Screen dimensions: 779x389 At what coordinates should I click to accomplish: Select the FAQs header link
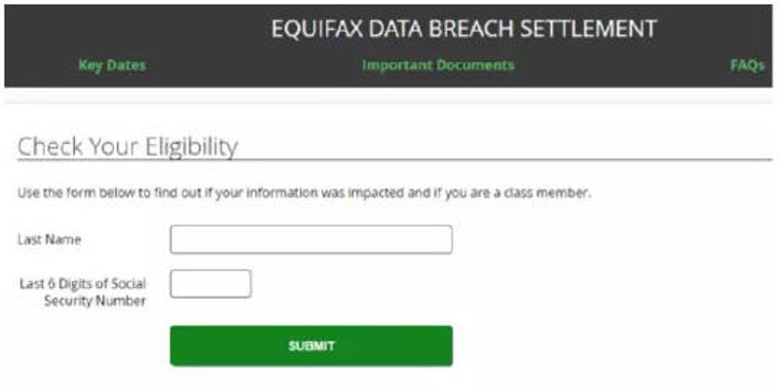(747, 65)
